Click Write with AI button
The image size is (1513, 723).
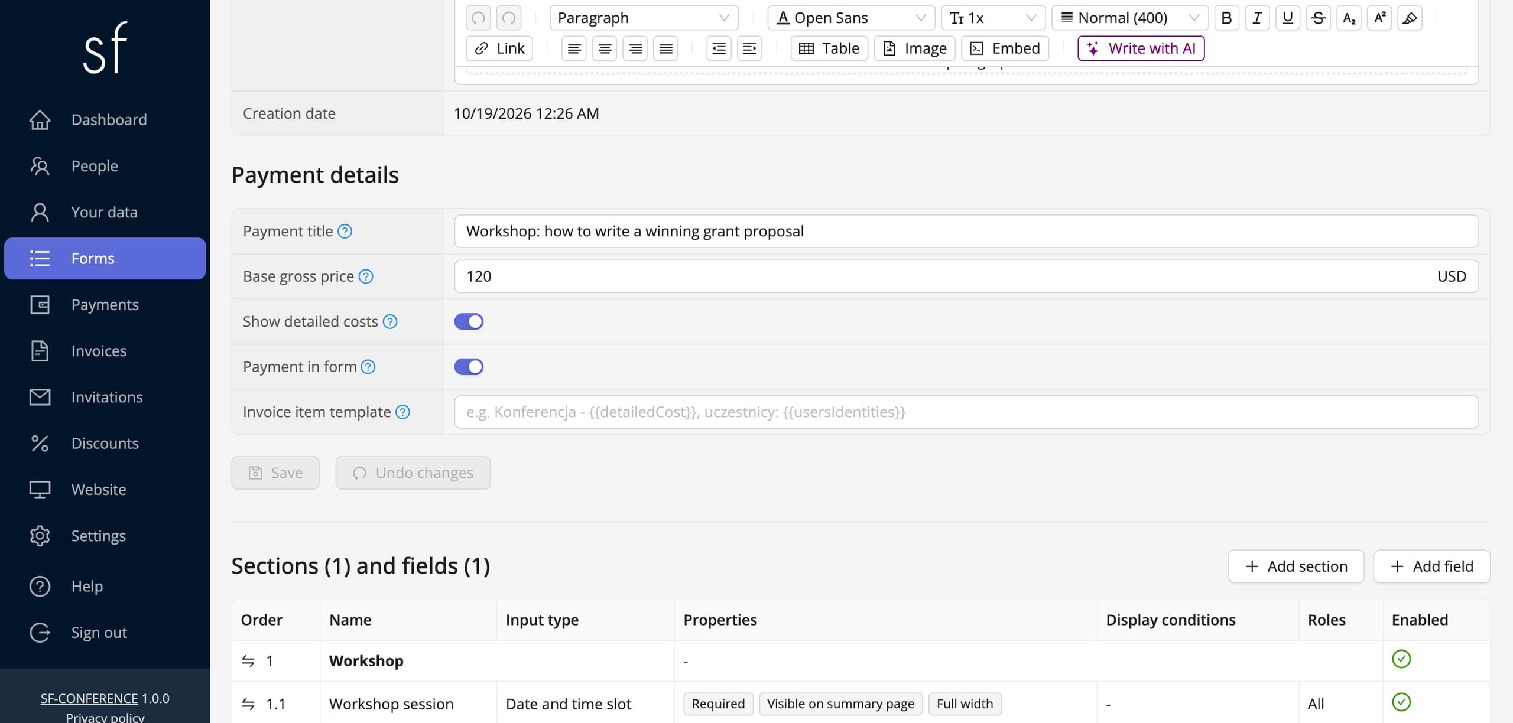point(1141,48)
